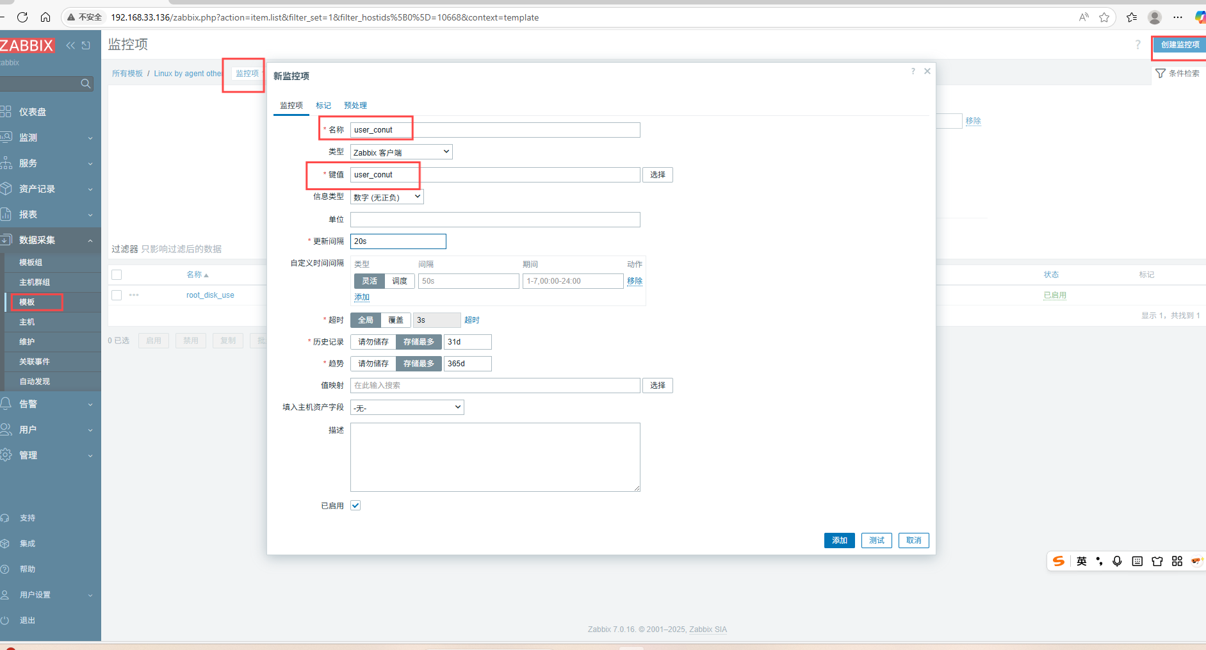Image resolution: width=1206 pixels, height=650 pixels.
Task: Click the favorite star icon in address bar
Action: point(1104,17)
